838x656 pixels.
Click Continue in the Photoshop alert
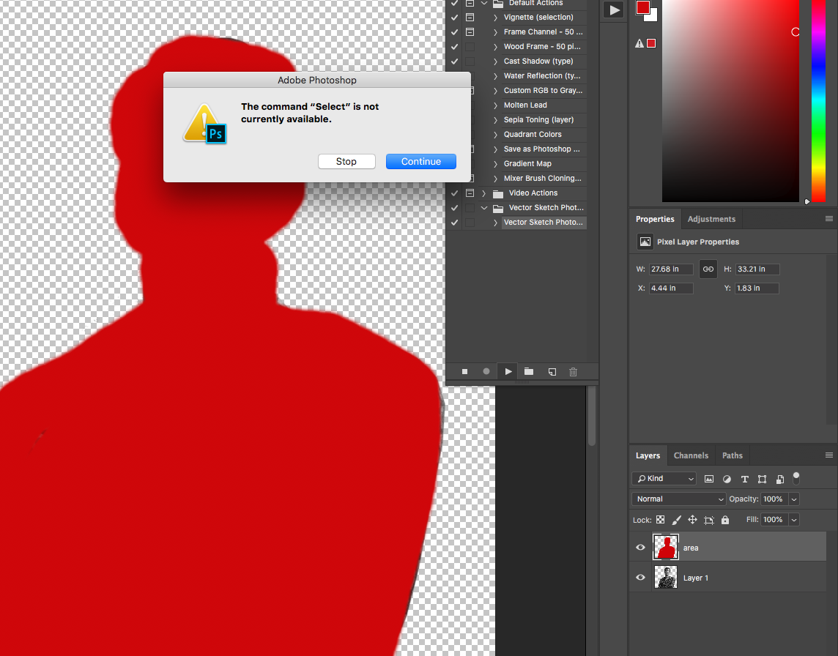pos(420,161)
